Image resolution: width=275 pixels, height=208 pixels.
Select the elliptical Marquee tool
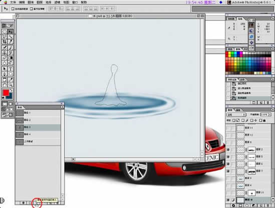[x=5, y=32]
